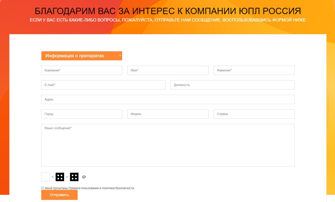
Task: Click the Ваше сообщение text area
Action: tap(168, 145)
